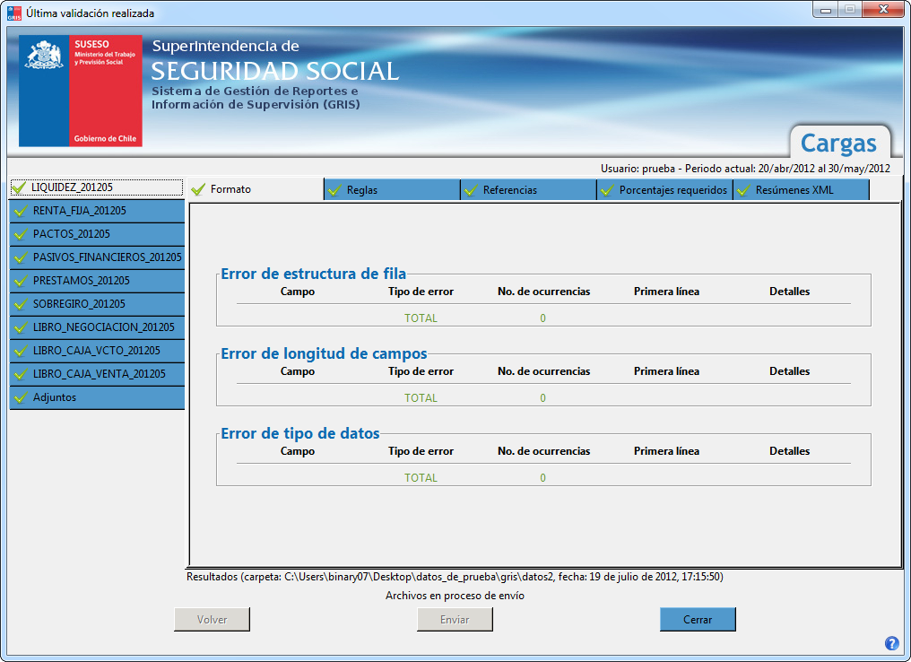
Task: Click Campo header in longitud de campos table
Action: 298,371
